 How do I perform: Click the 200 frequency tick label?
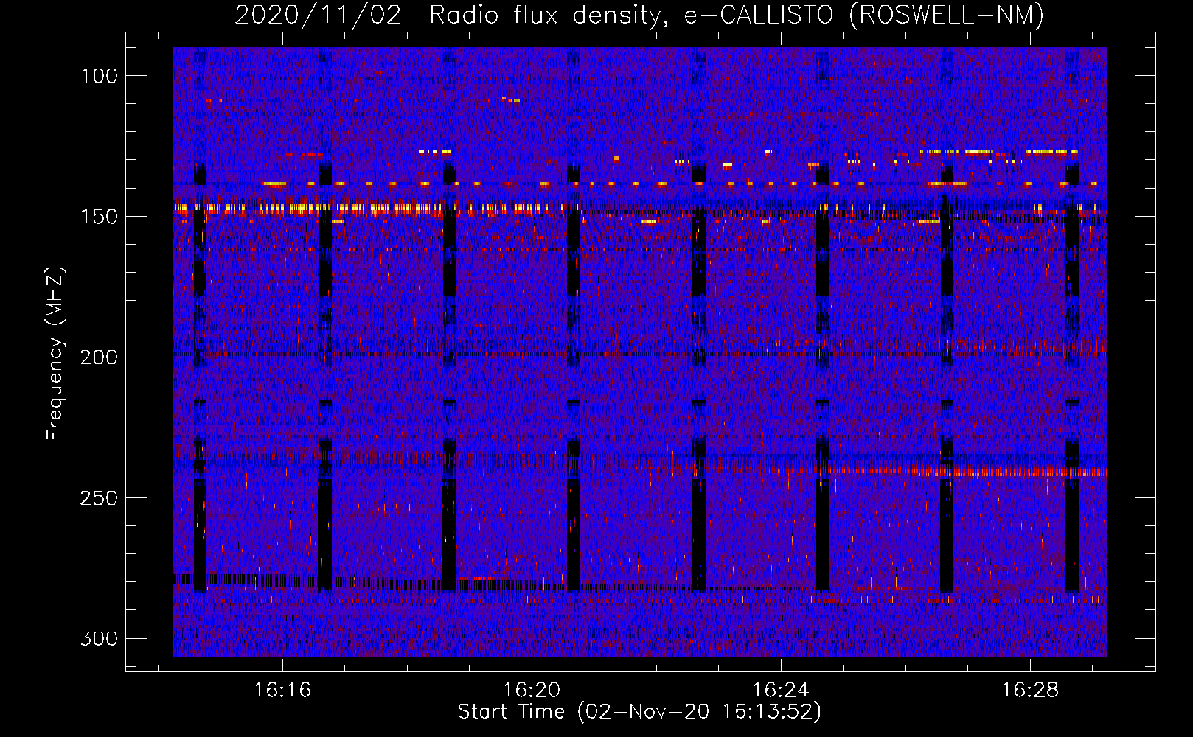(x=100, y=357)
